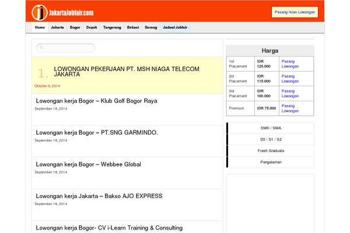The width and height of the screenshot is (350, 233).
Task: Open the Tangerang menu item
Action: pos(112,27)
